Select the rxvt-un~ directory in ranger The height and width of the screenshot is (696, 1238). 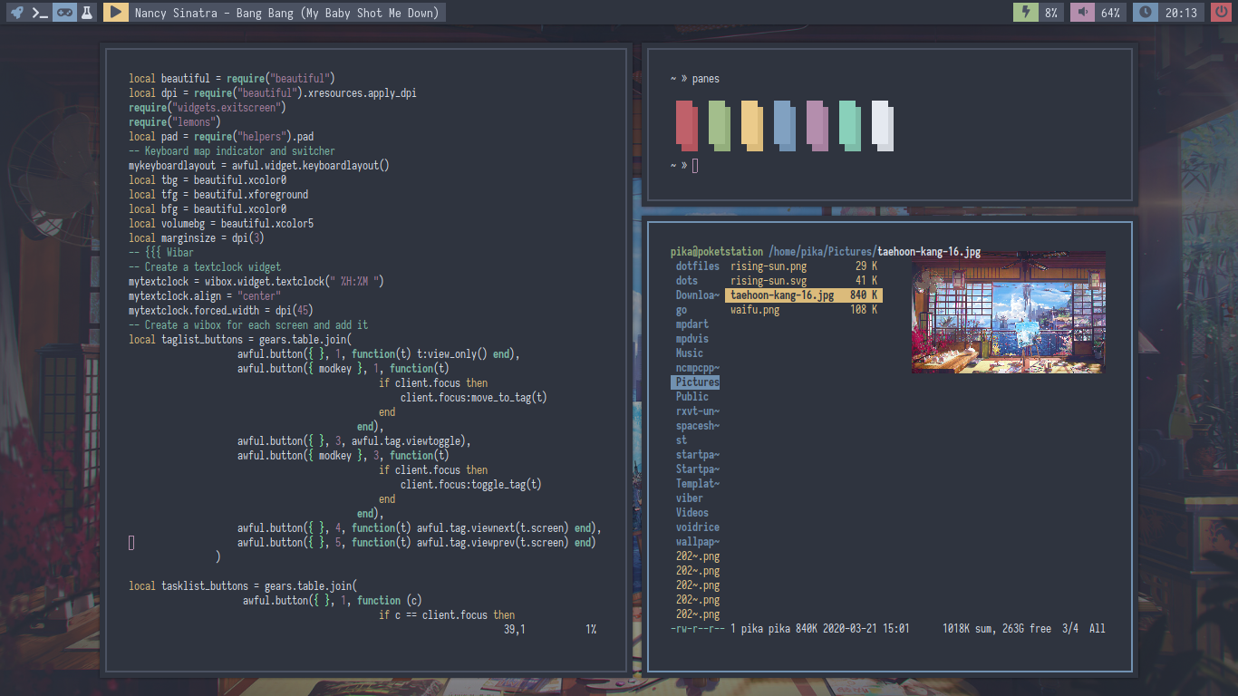(697, 411)
